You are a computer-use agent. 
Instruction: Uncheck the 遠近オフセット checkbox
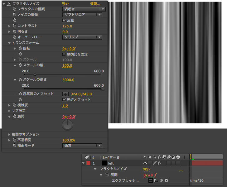coord(64,100)
